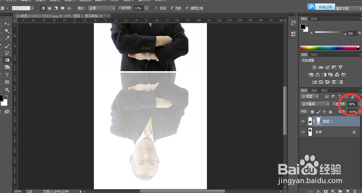This screenshot has width=362, height=193.
Task: Choose the linear gradient style
Action: (x=43, y=8)
